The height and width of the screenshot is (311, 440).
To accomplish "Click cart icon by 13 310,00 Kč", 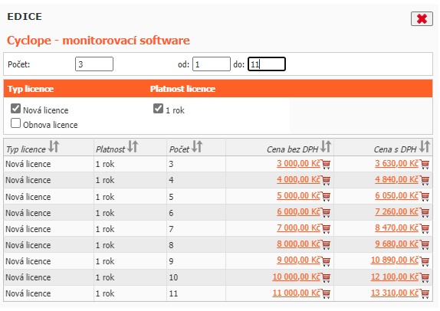I will pyautogui.click(x=425, y=293).
